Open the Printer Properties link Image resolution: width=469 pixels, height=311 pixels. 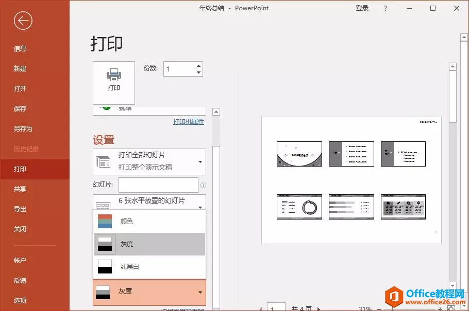click(189, 122)
